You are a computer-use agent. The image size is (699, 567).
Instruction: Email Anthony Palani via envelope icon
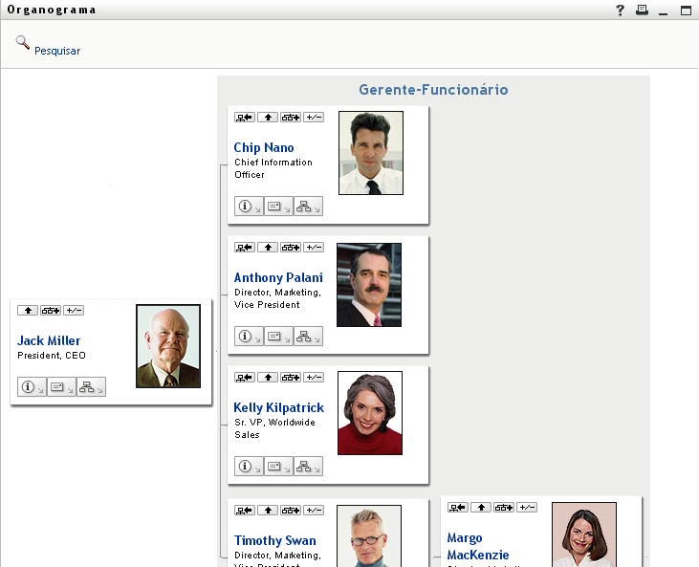tap(278, 337)
